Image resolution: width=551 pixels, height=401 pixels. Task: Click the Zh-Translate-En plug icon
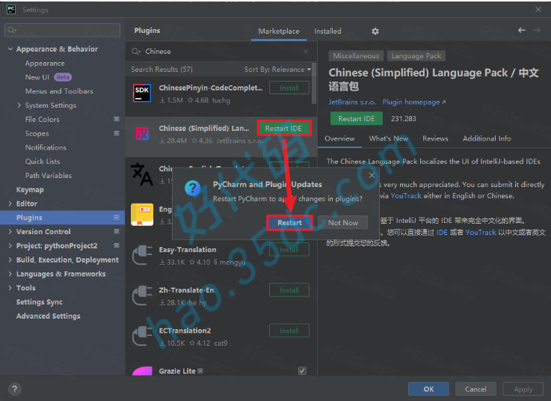[x=142, y=296]
